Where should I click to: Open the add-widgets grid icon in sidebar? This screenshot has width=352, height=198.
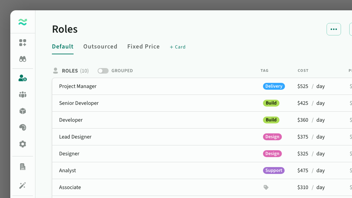23,43
